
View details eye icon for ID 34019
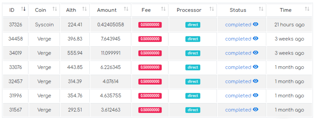coord(256,53)
